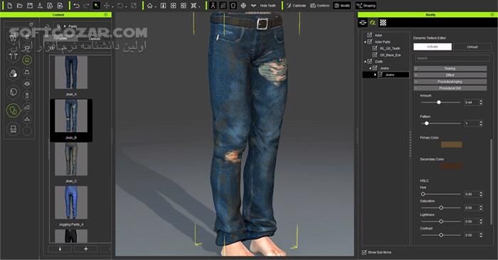Screen dimensions: 498x260
Task: Open the chair icon category in the sidebar
Action: pos(13,129)
